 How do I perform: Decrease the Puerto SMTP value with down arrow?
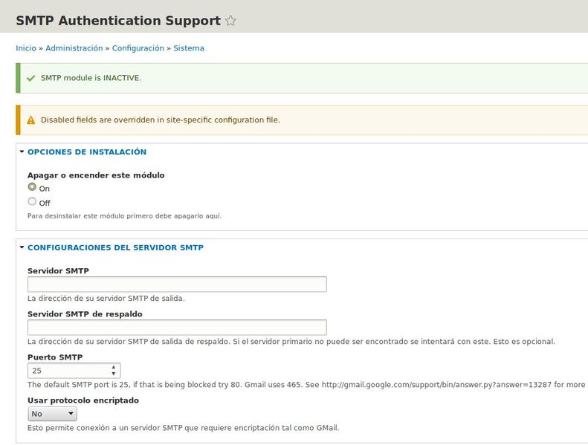click(113, 374)
